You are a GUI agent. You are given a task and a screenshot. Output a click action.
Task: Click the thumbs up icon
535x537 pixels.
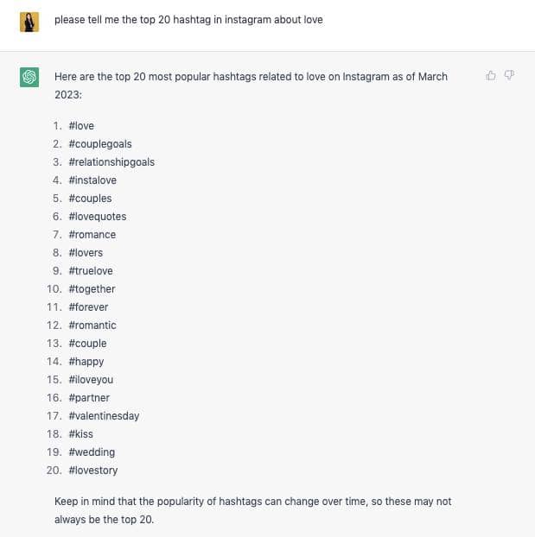(x=491, y=76)
